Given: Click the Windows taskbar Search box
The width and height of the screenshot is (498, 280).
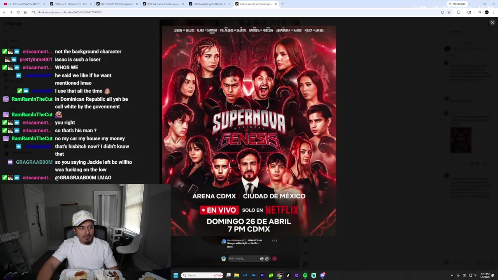Looking at the screenshot, I should [x=202, y=275].
